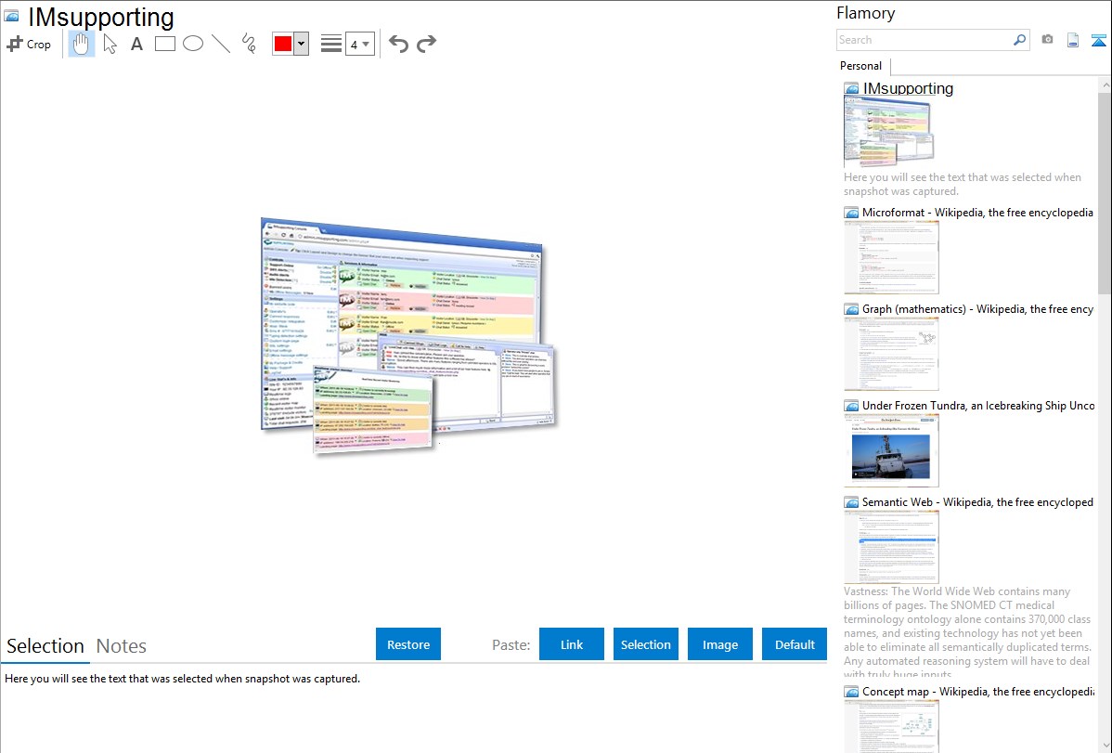Click the Microformat - Wikipedia title
The width and height of the screenshot is (1112, 753).
pos(977,213)
